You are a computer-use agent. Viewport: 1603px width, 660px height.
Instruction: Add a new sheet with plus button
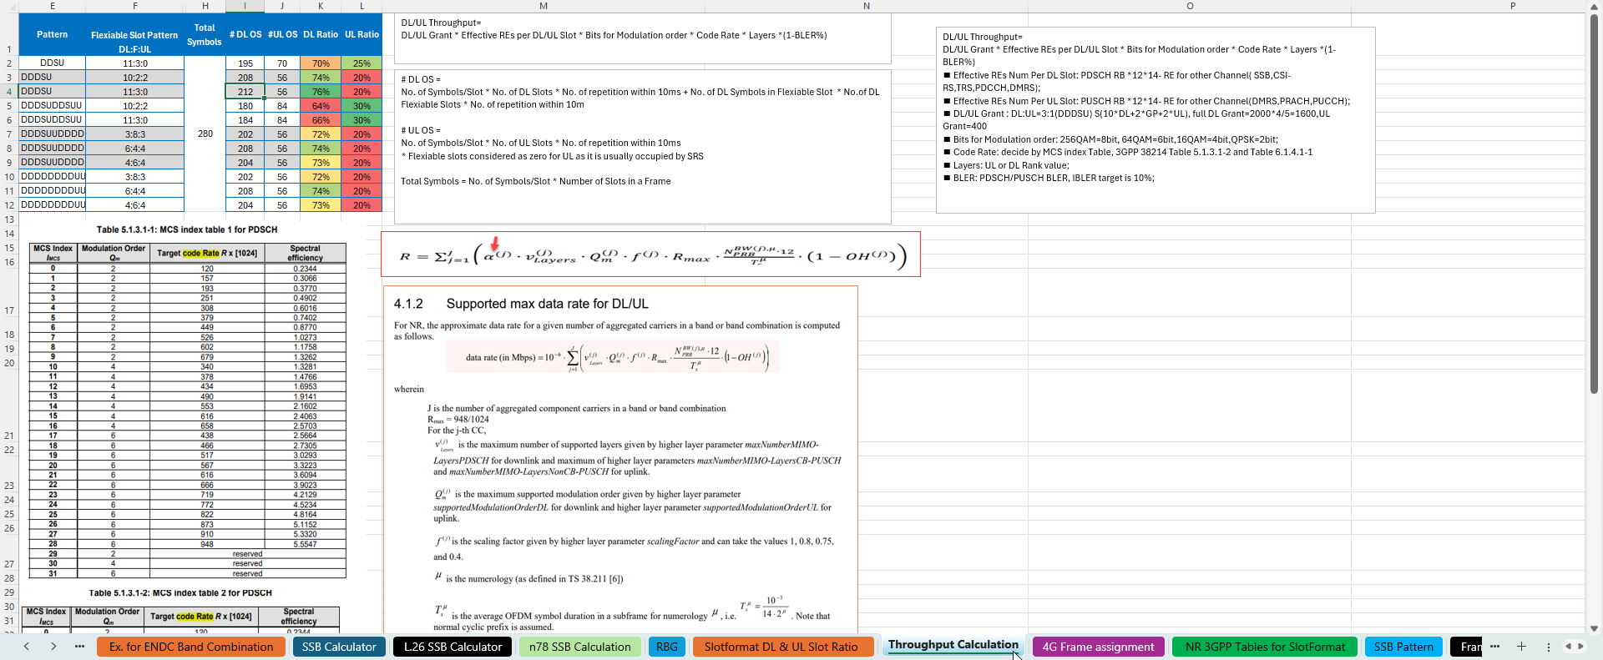point(1521,647)
